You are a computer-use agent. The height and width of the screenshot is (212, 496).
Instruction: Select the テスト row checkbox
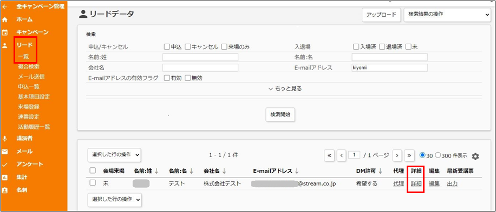(93, 183)
